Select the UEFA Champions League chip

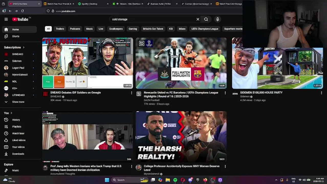(205, 29)
